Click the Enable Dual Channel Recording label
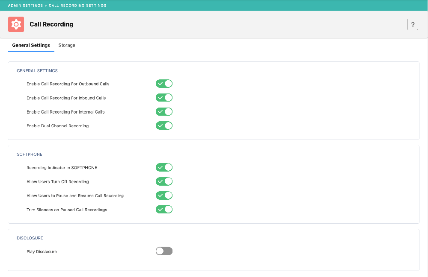The height and width of the screenshot is (277, 428). [58, 126]
